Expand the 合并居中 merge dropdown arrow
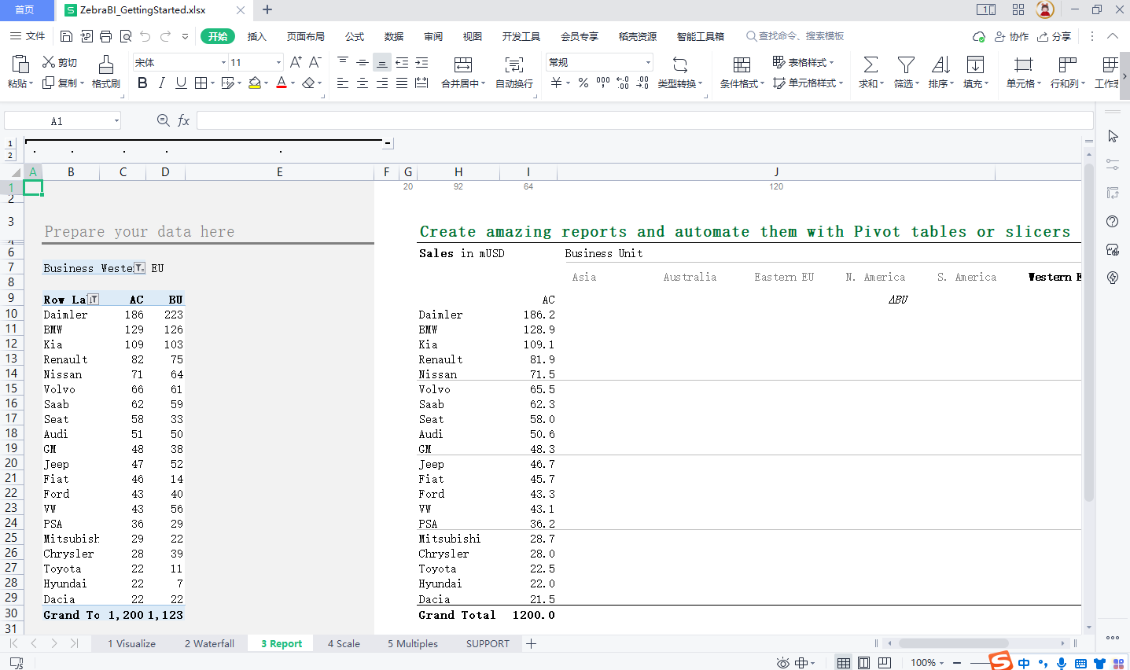Viewport: 1130px width, 670px height. (483, 83)
